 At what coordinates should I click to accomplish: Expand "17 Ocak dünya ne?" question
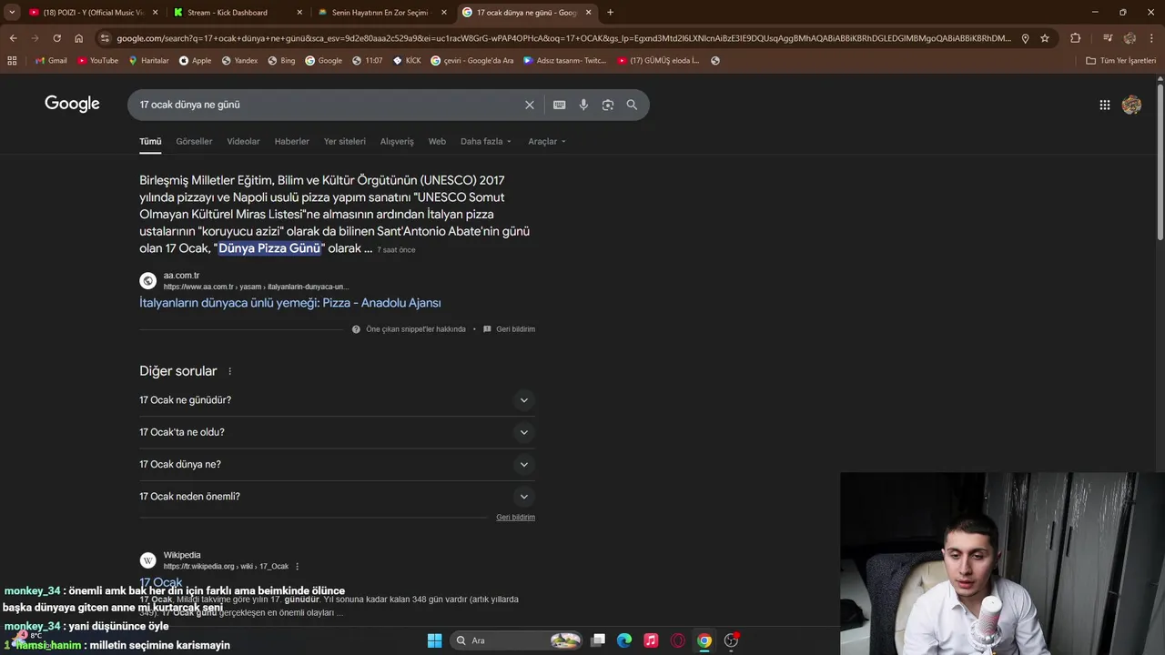point(337,464)
